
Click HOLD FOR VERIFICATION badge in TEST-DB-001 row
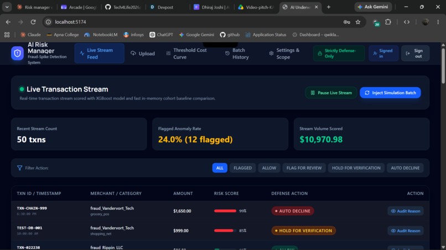pos(303,231)
